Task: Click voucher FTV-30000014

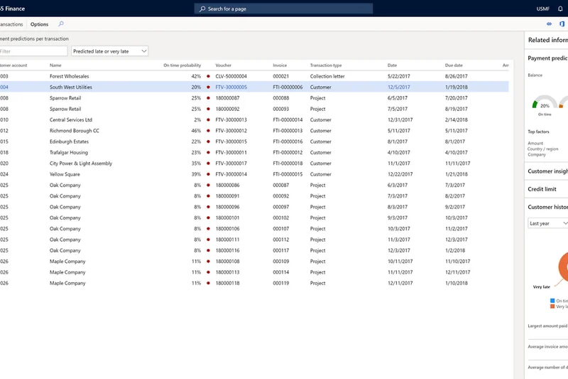Action: pyautogui.click(x=231, y=174)
